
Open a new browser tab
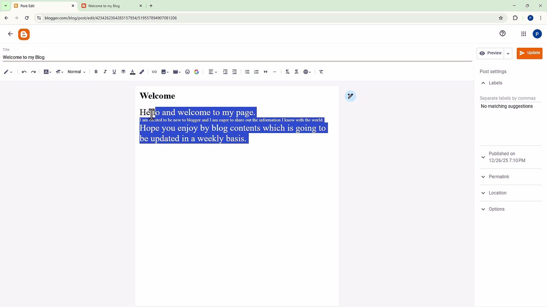151,6
